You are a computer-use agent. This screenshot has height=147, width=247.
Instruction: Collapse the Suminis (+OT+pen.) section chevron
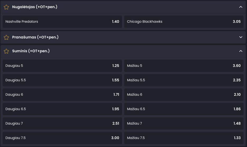click(241, 51)
